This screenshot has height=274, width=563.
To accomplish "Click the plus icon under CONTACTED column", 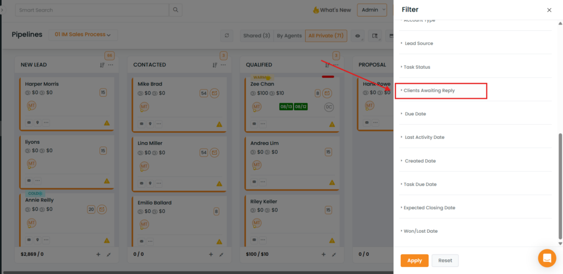I will click(211, 254).
